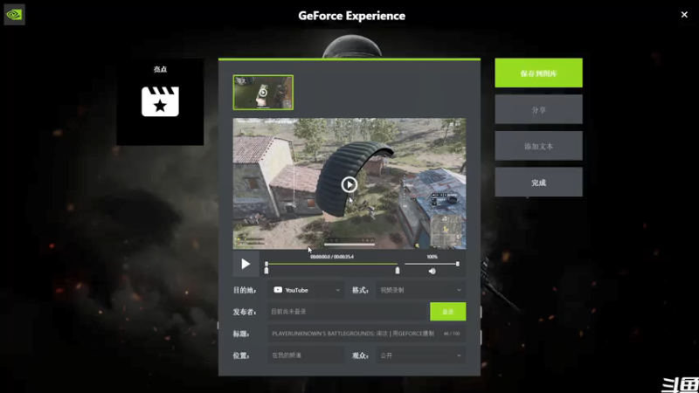699x393 pixels.
Task: Select the trim start handle
Action: point(266,271)
